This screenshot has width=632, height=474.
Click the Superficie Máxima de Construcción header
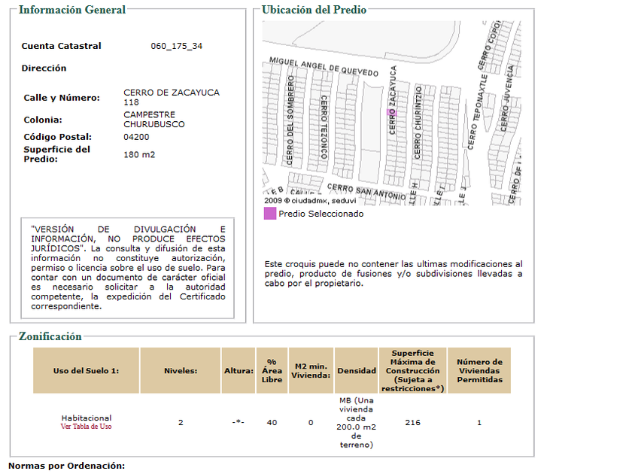(413, 371)
